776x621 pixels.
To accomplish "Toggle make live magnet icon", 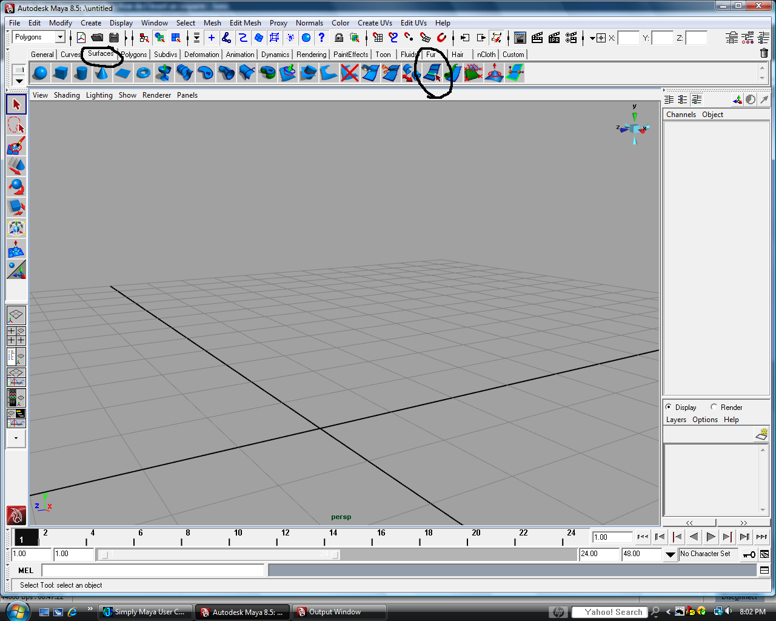I will (441, 38).
